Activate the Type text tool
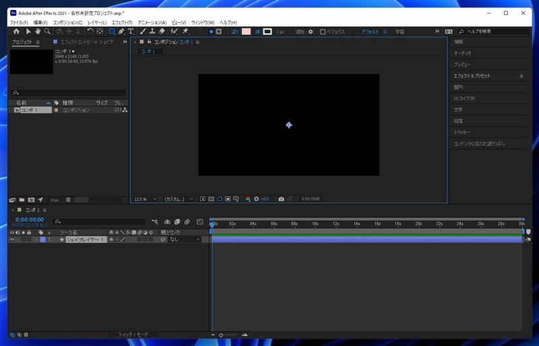 (x=131, y=31)
